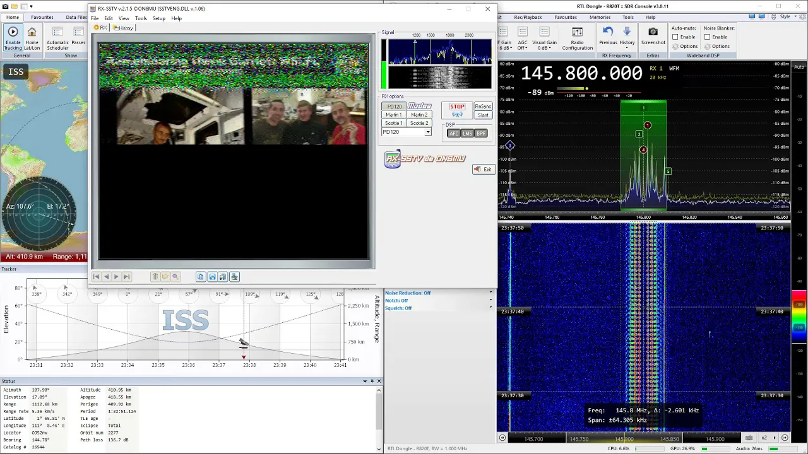Click Enable Tracking icon in satellite tracker
This screenshot has height=454, width=808.
[x=13, y=38]
